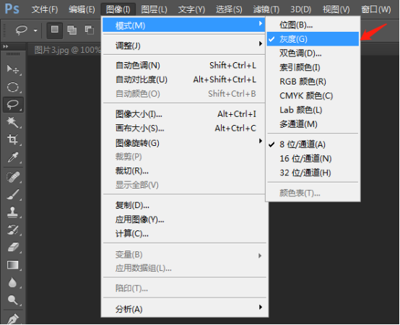Select the Clone Stamp tool
This screenshot has height=325, width=400.
click(13, 212)
